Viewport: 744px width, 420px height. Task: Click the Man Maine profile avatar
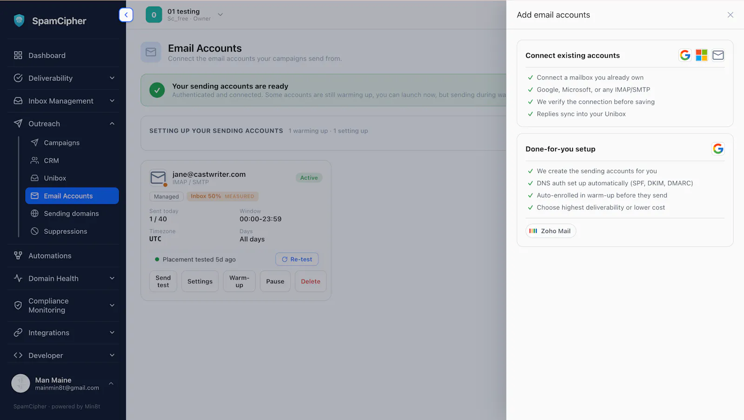(x=20, y=384)
